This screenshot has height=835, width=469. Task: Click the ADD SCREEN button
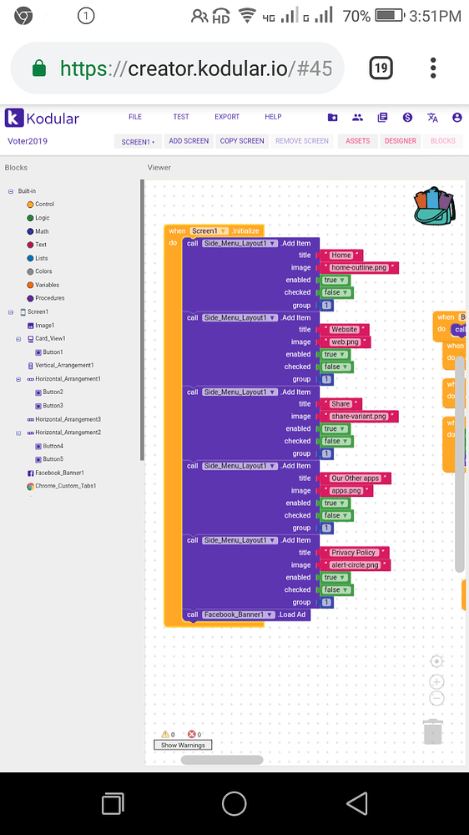tap(189, 141)
